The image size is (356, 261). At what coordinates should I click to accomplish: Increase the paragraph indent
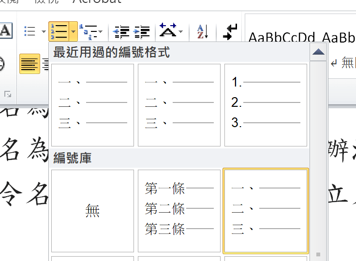point(141,32)
